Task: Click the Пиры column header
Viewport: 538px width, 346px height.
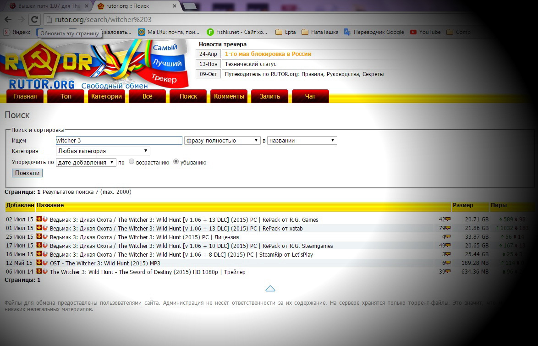Action: [499, 205]
